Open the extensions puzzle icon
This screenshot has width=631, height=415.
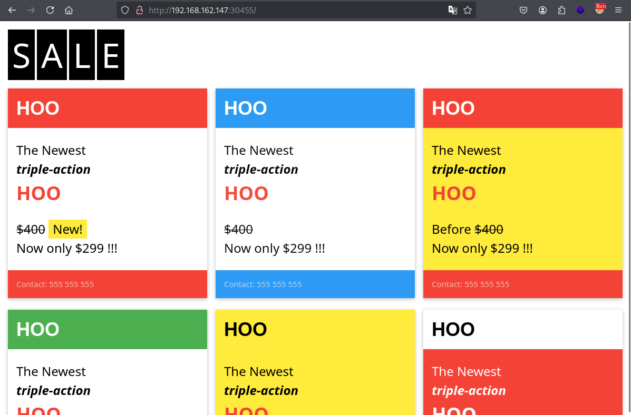561,10
